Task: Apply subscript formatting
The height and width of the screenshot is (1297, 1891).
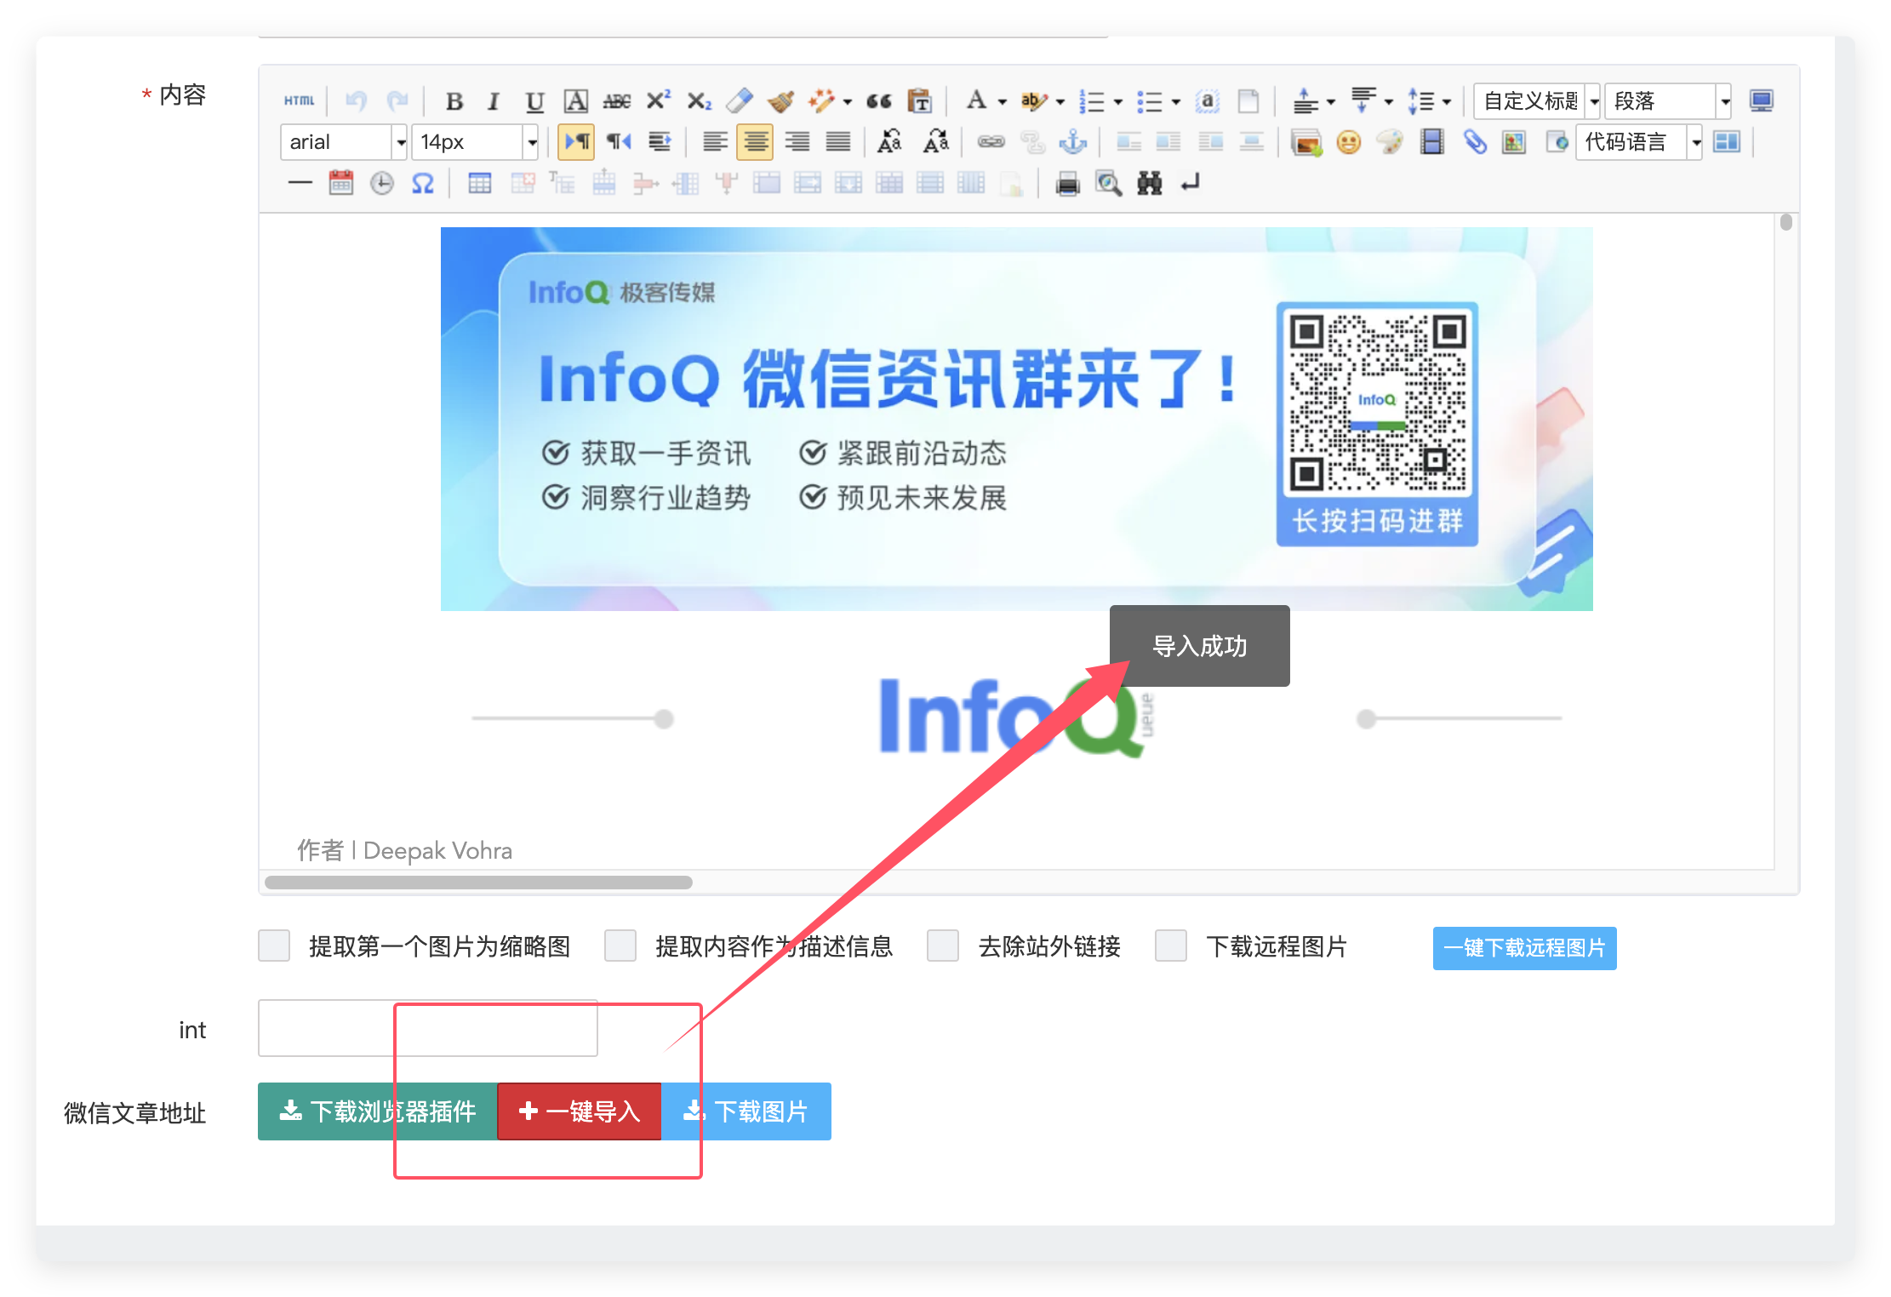Action: click(x=700, y=101)
